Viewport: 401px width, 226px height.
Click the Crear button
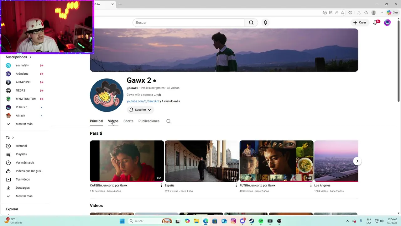tap(360, 23)
